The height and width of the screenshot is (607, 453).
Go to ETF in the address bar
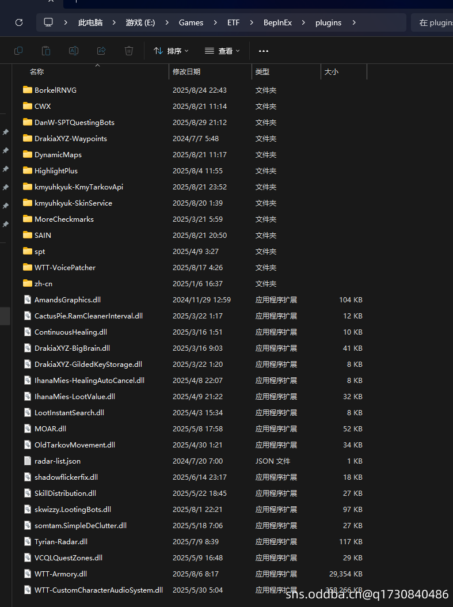[x=233, y=22]
